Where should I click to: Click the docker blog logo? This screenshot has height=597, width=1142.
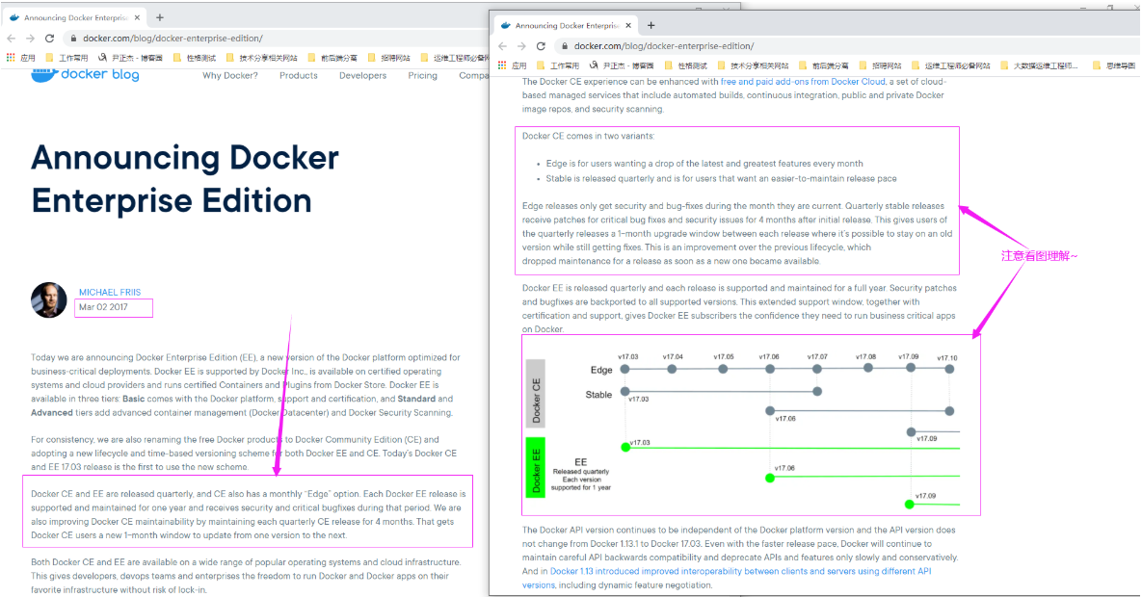click(85, 74)
